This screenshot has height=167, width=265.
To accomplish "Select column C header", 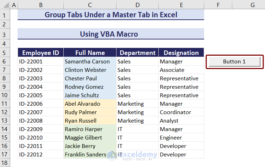I will click(x=90, y=5).
